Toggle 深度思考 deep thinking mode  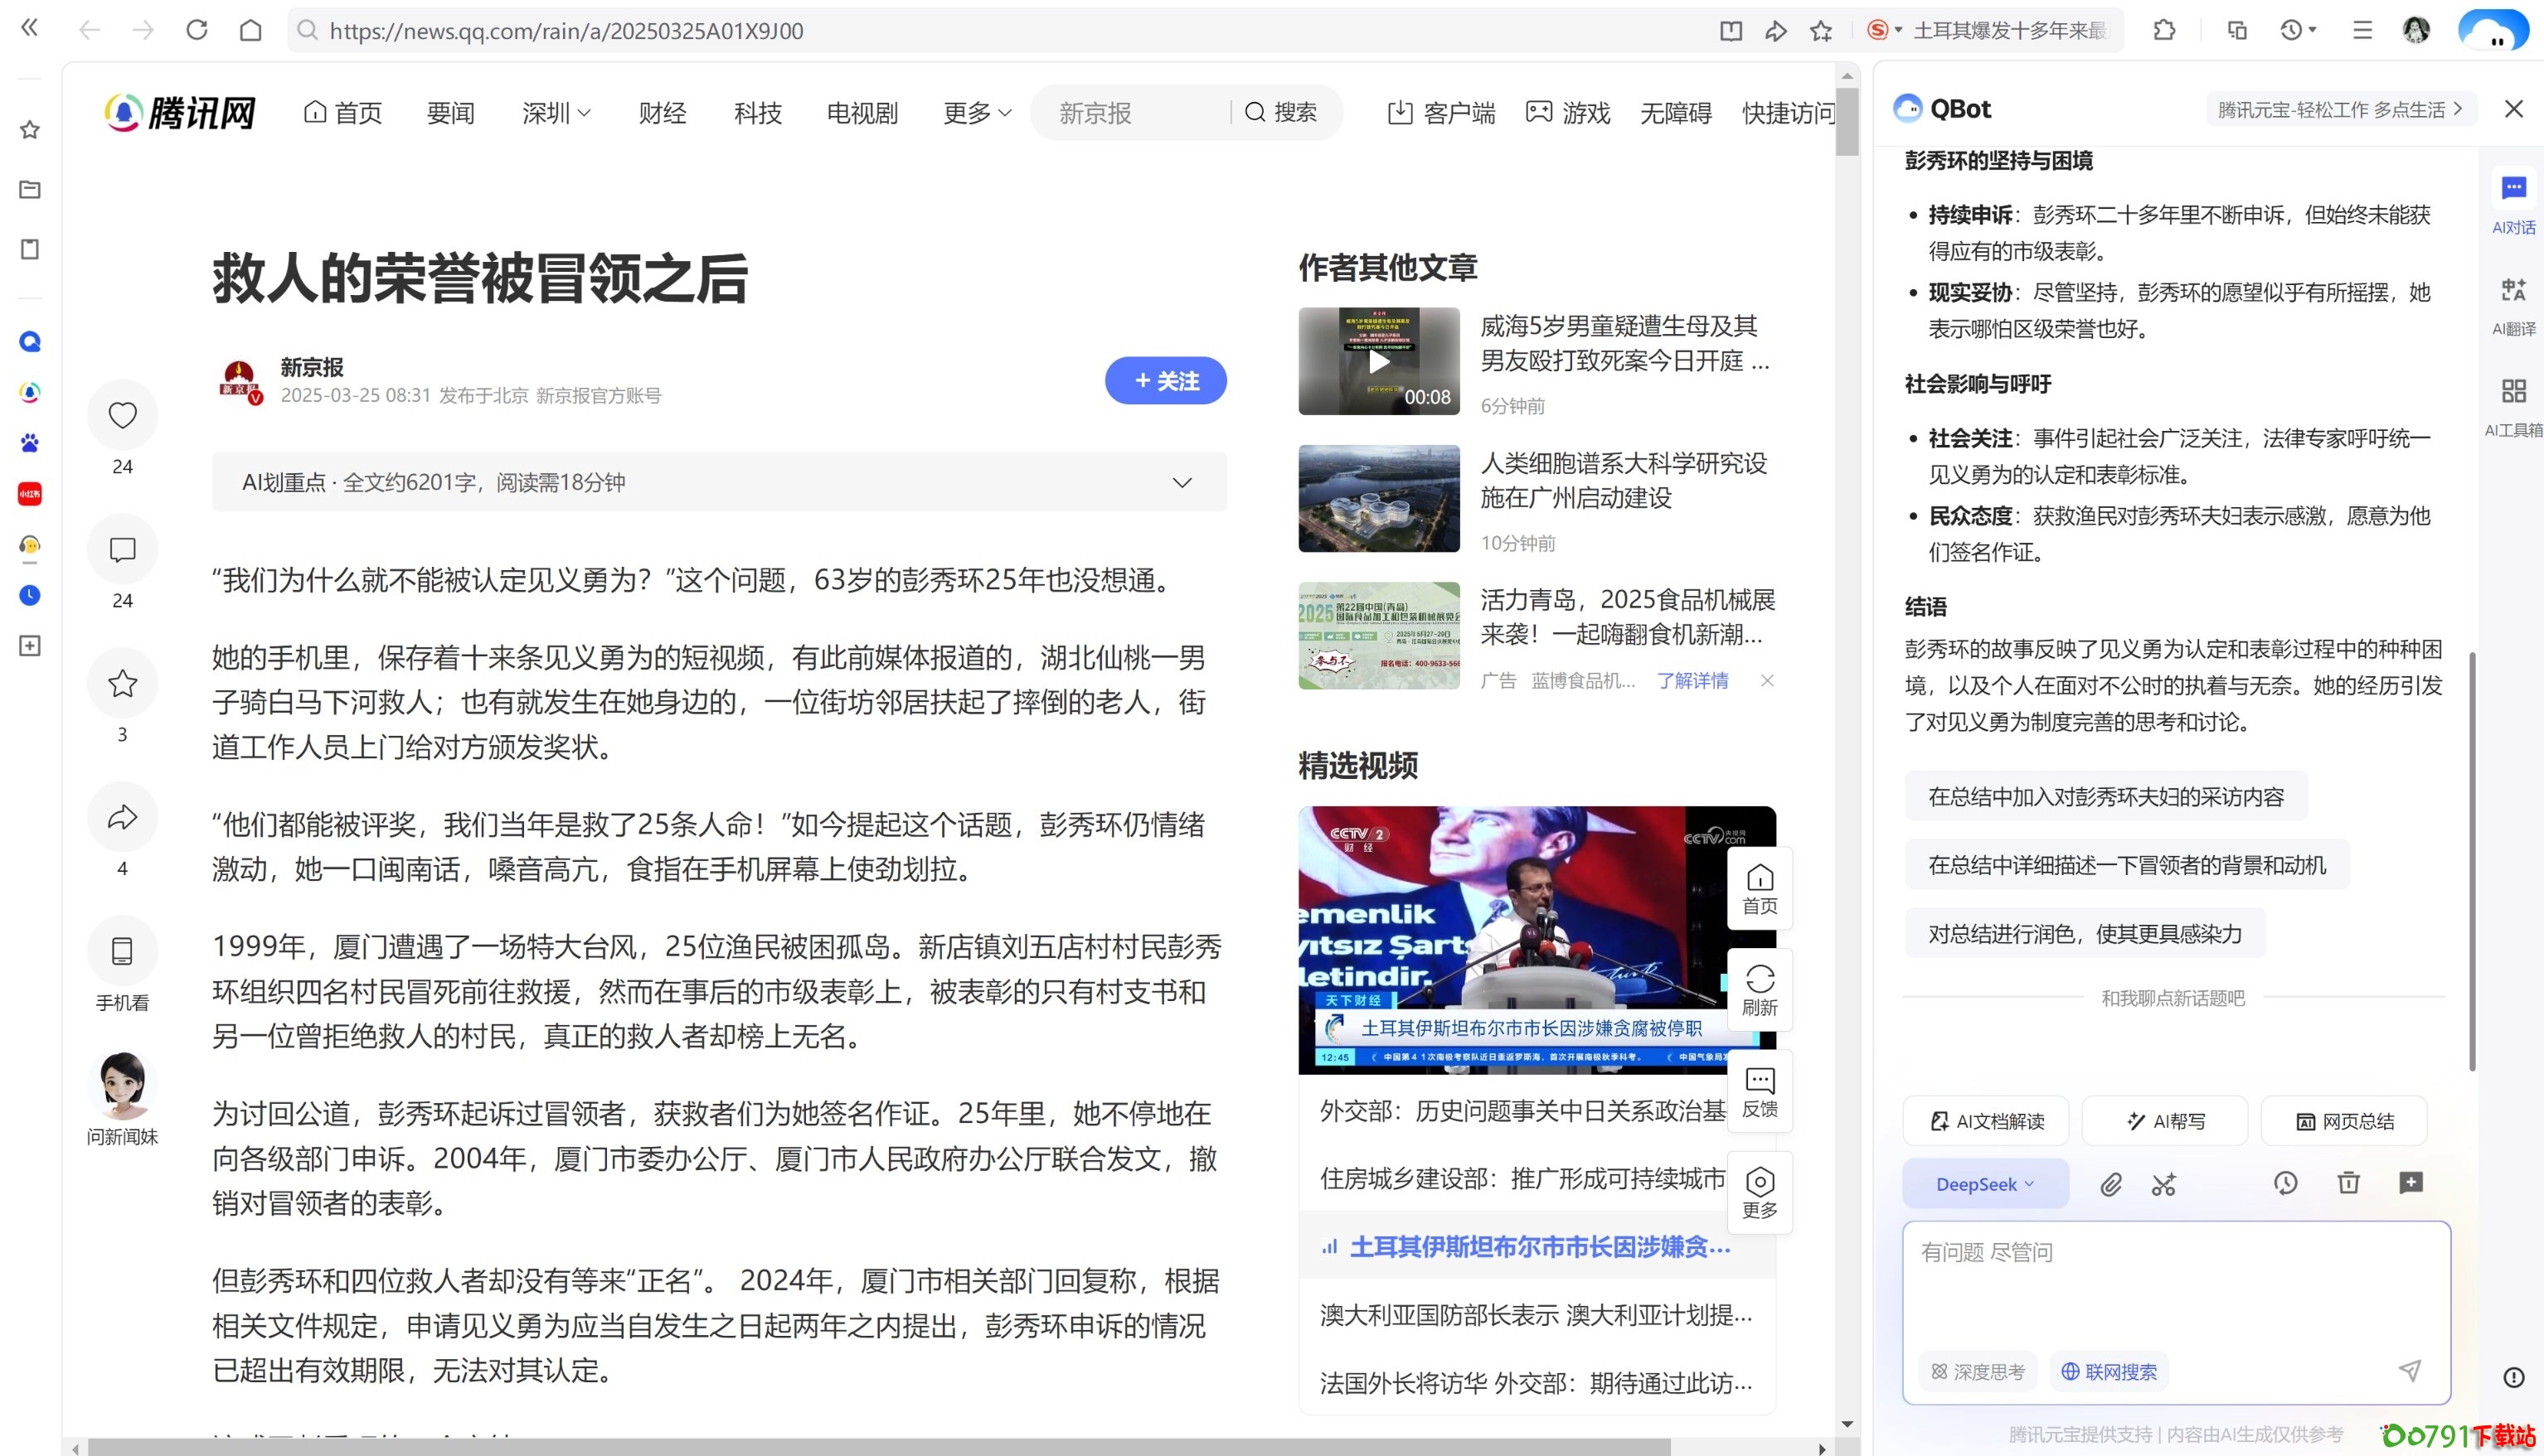click(x=1978, y=1371)
